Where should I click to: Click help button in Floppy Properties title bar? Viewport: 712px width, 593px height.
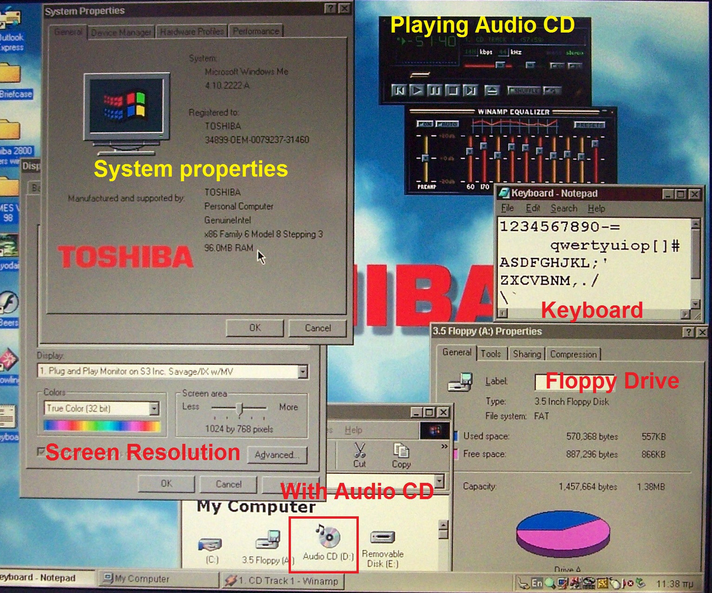689,332
